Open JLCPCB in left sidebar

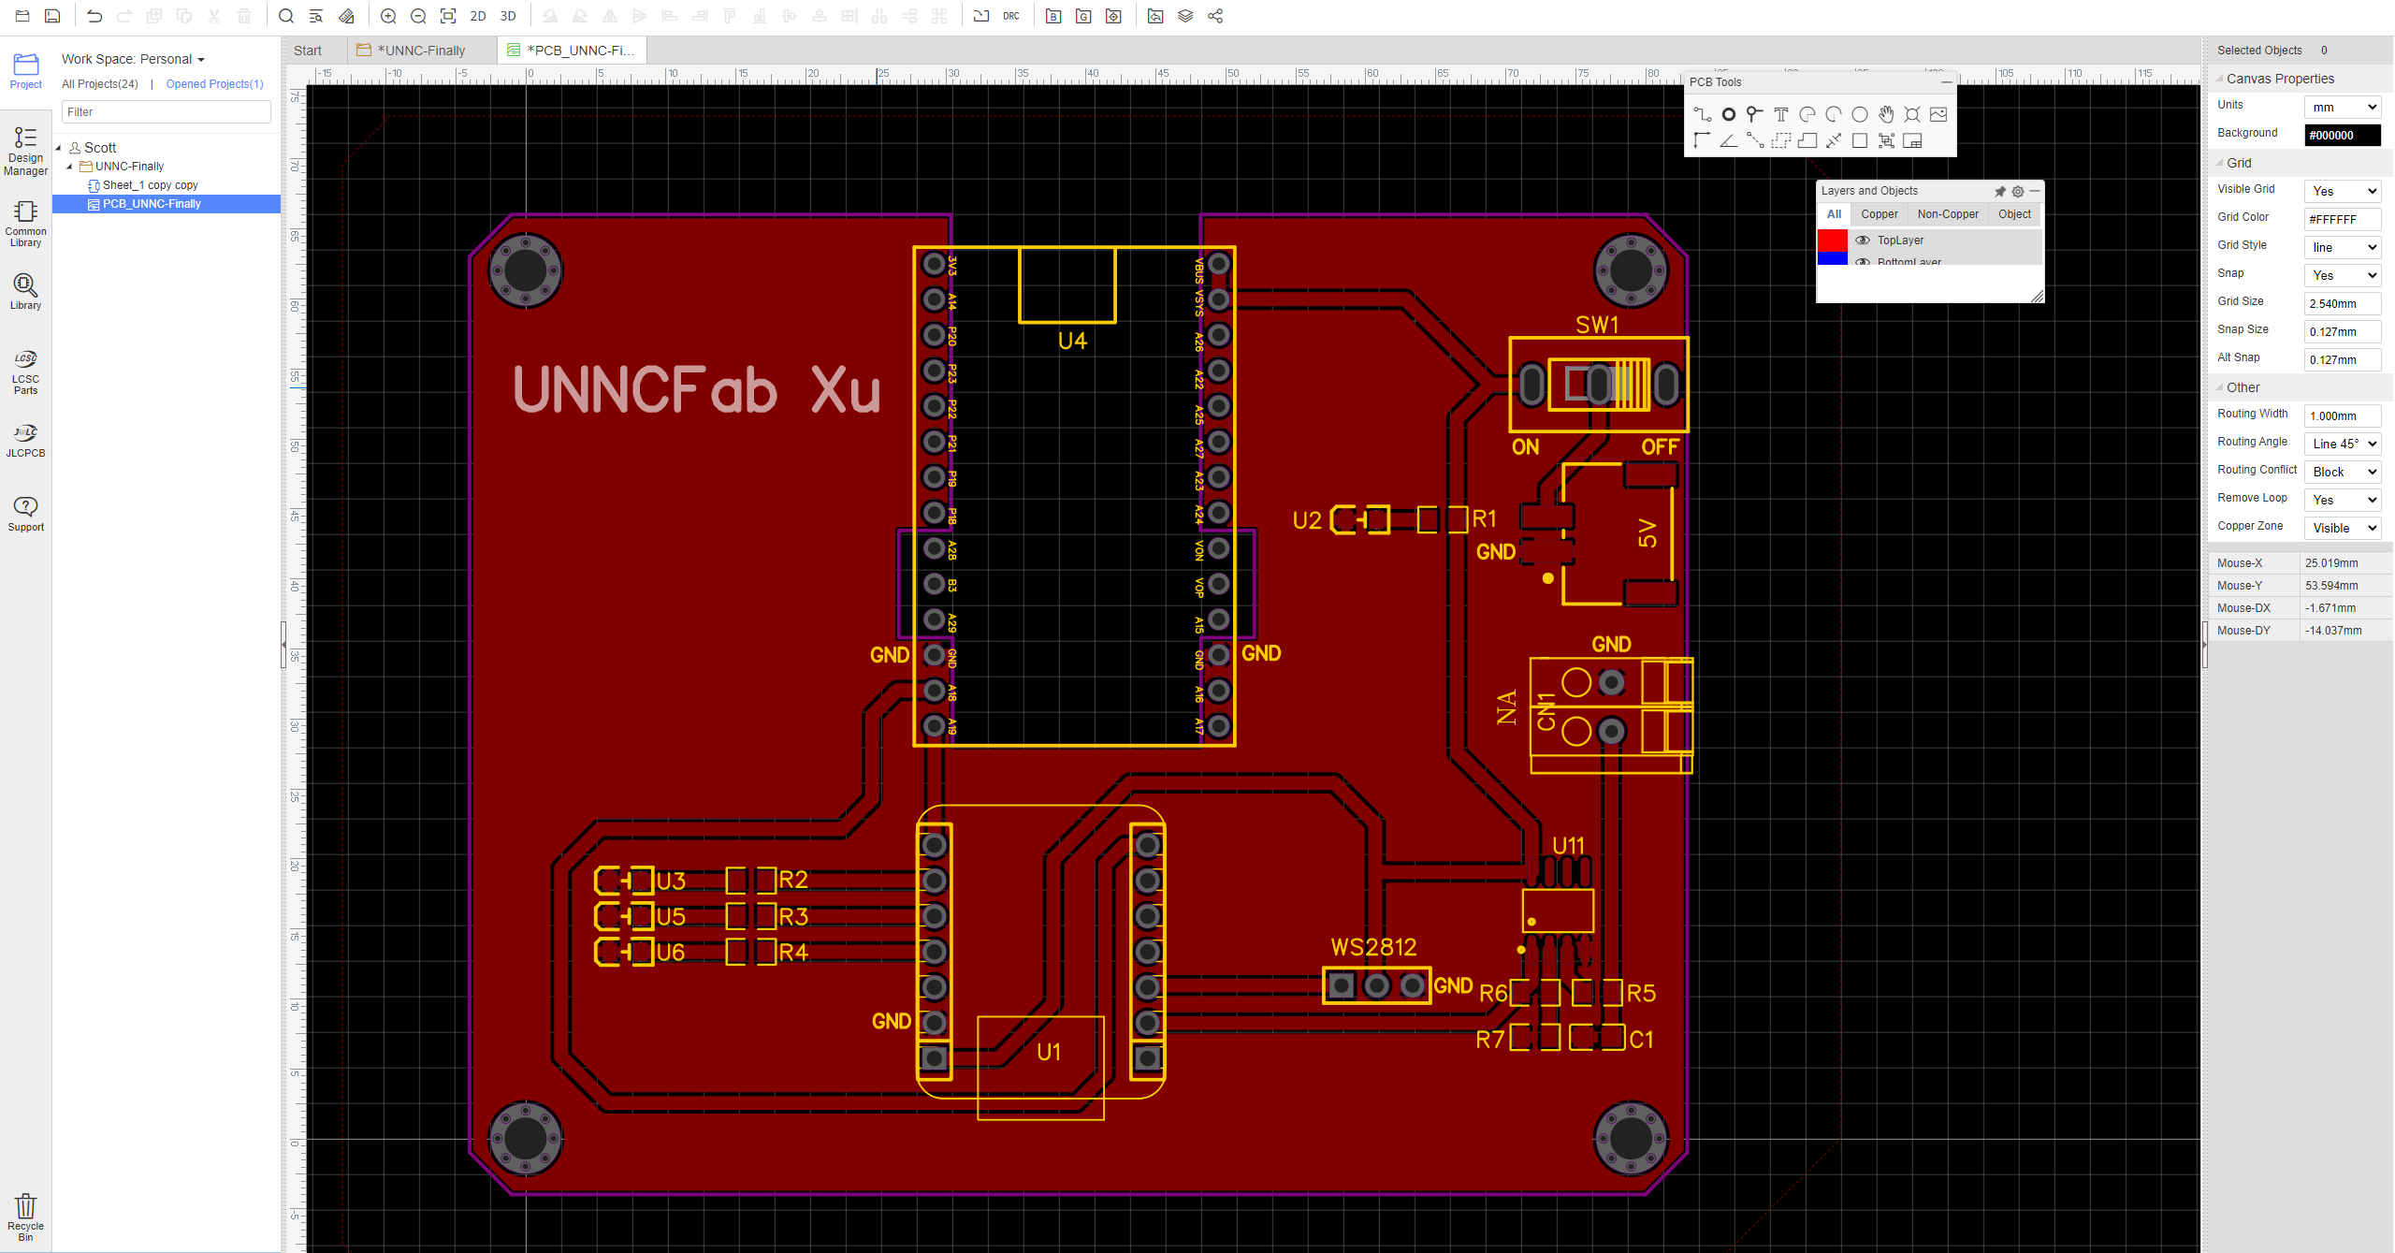pos(25,440)
